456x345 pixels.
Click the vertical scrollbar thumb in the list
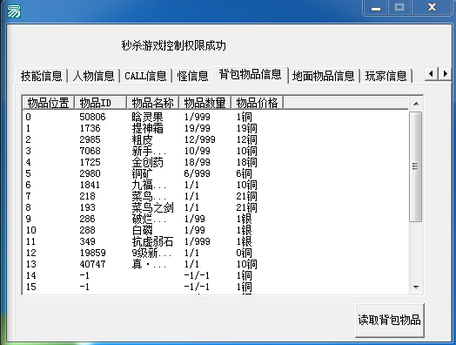(416, 166)
